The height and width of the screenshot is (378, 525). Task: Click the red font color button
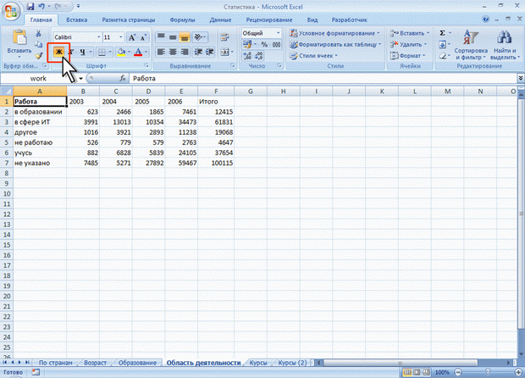click(137, 53)
